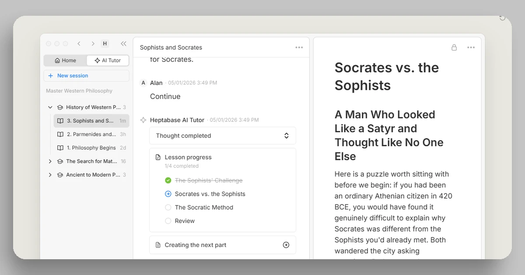Open the more options menu beside Sophists and Socrates
This screenshot has height=275, width=525.
(299, 47)
